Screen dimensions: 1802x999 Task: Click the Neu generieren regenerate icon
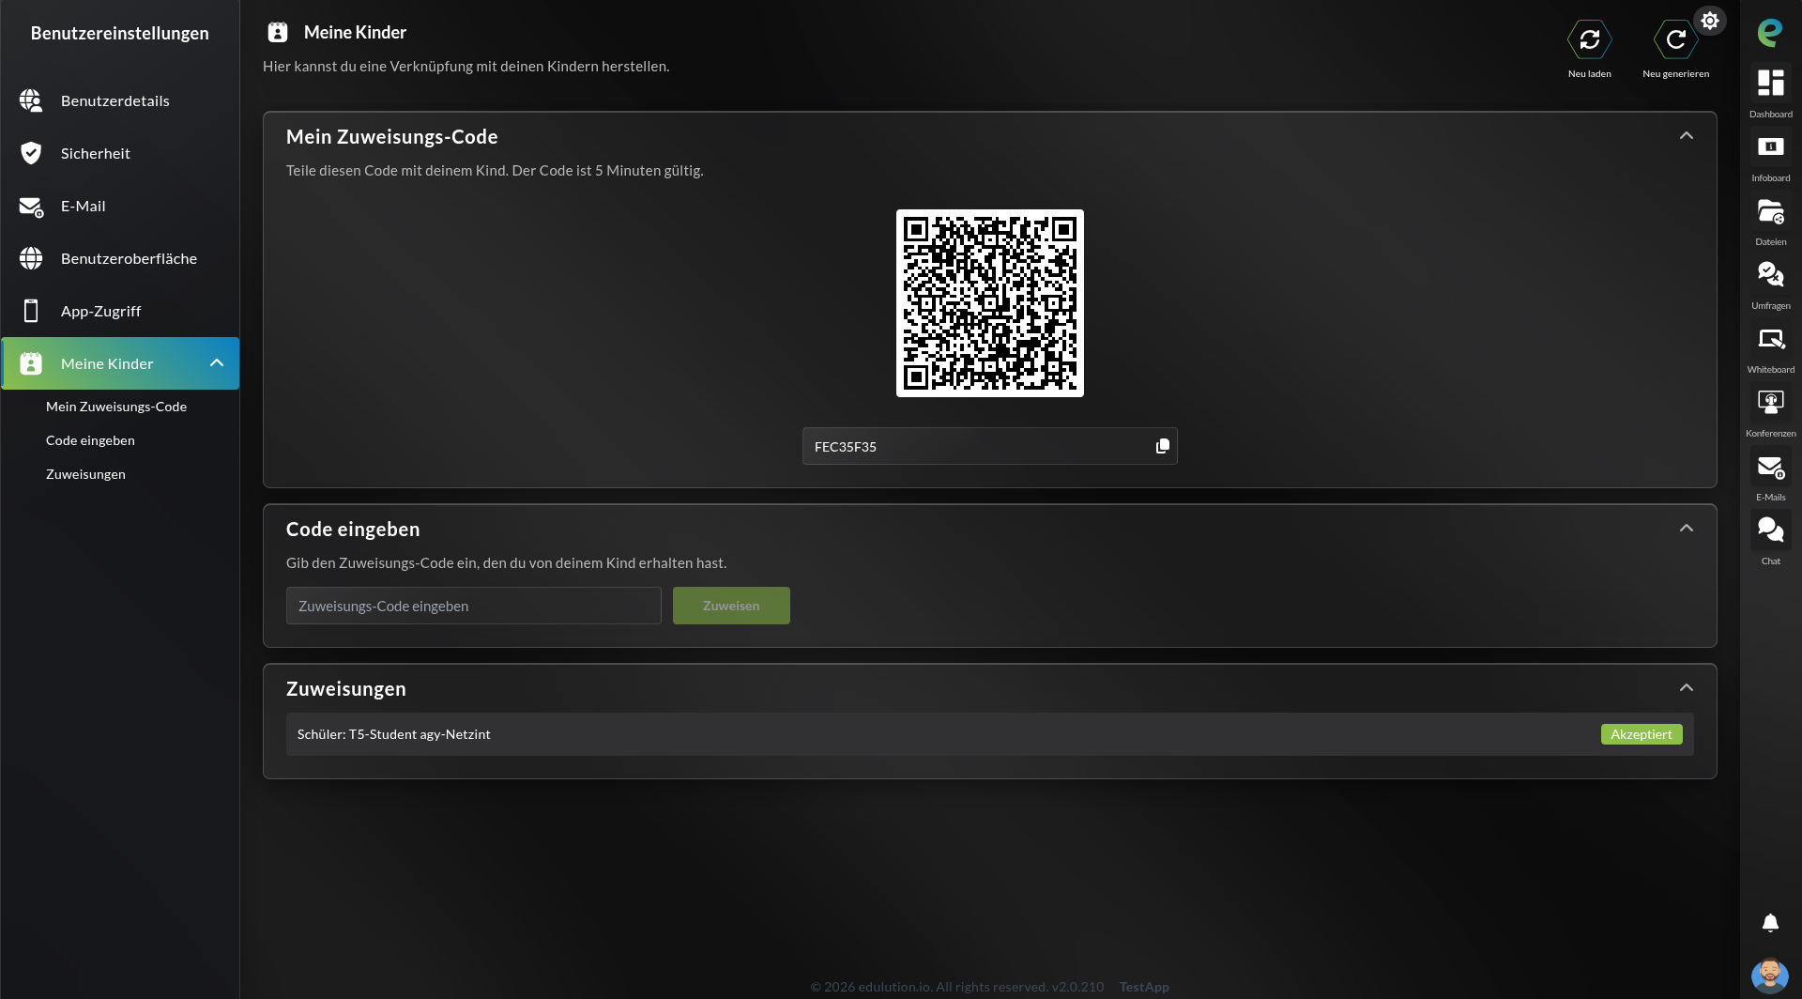[x=1676, y=39]
